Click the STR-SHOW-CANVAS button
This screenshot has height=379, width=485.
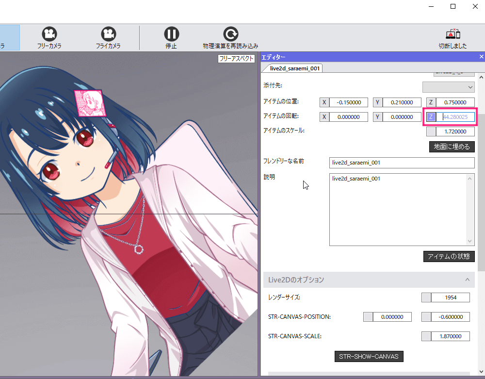coord(369,356)
